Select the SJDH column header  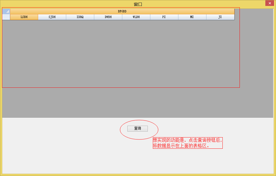[x=52, y=17]
